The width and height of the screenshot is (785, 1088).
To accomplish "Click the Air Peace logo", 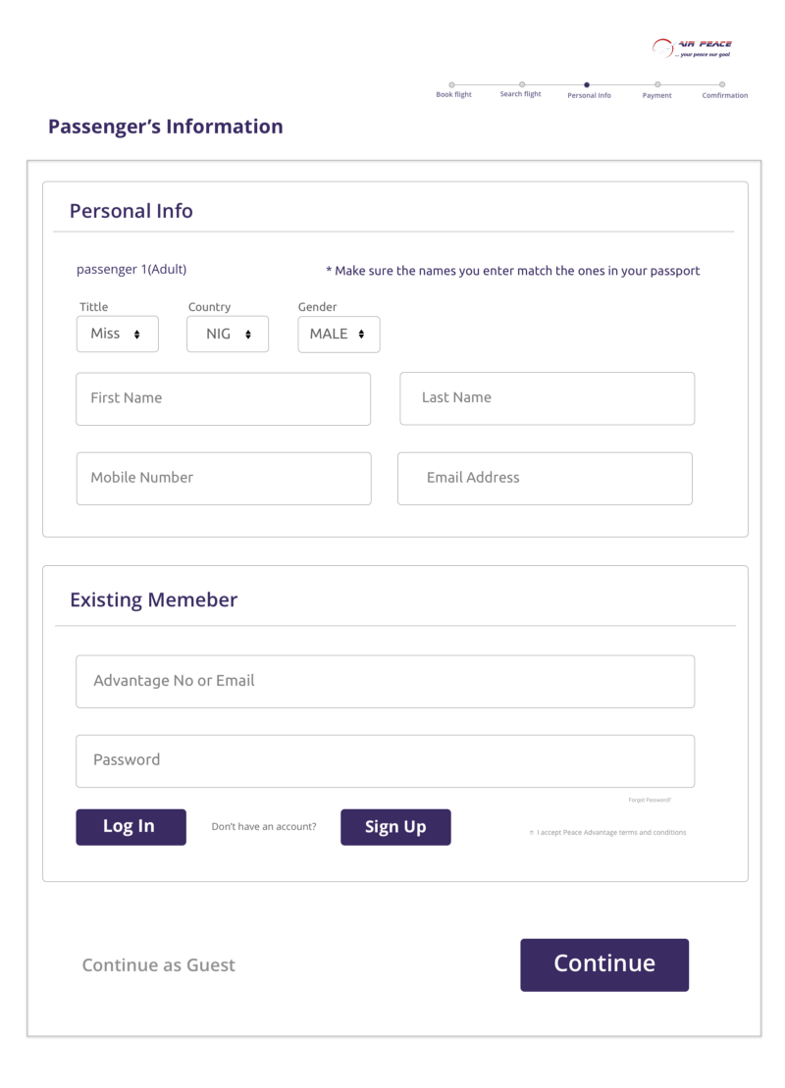I will 692,48.
